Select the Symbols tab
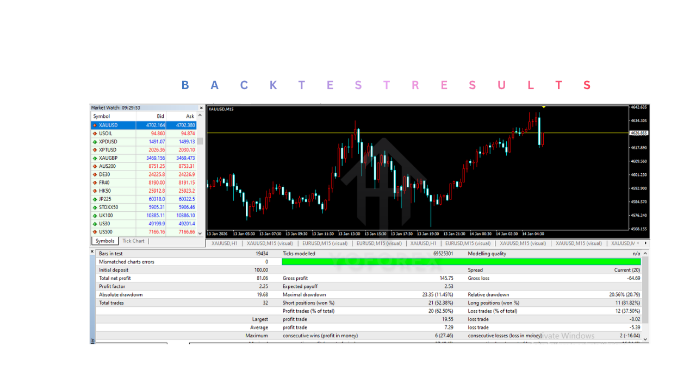Image resolution: width=696 pixels, height=391 pixels. [x=105, y=241]
